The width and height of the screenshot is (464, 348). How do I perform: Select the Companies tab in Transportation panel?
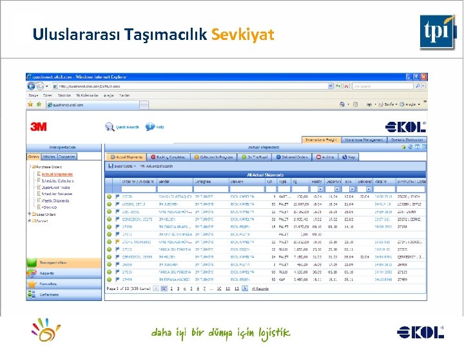[x=67, y=157]
